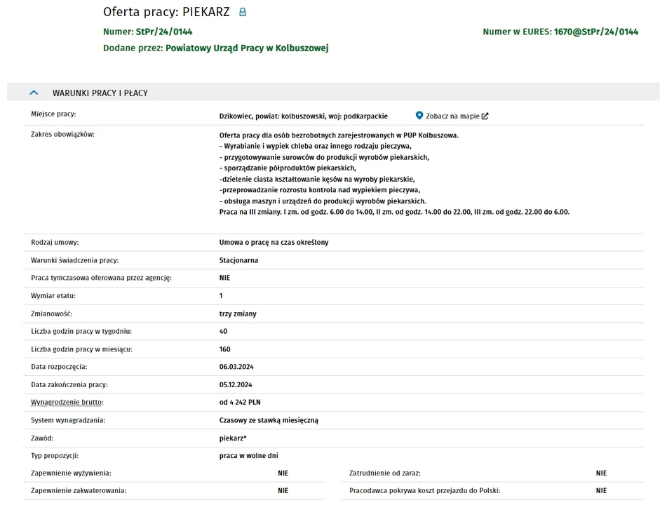667x505 pixels.
Task: Click the lock icon beside PIEKARZ title
Action: [x=243, y=12]
